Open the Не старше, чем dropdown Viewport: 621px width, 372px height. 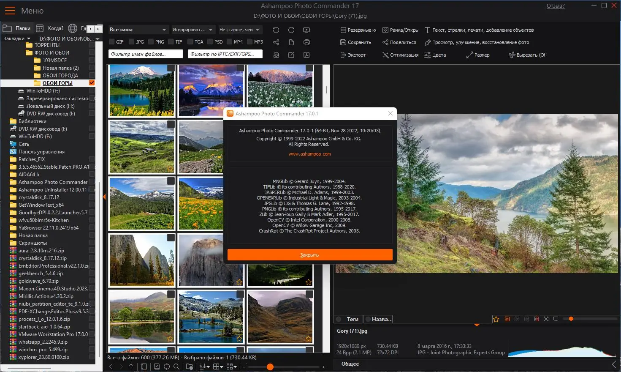tap(240, 30)
